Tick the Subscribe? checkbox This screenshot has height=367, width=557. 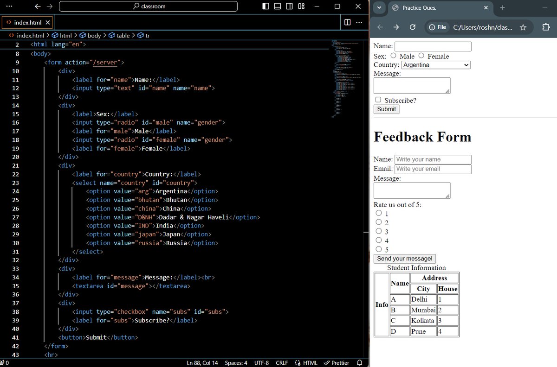pyautogui.click(x=378, y=100)
